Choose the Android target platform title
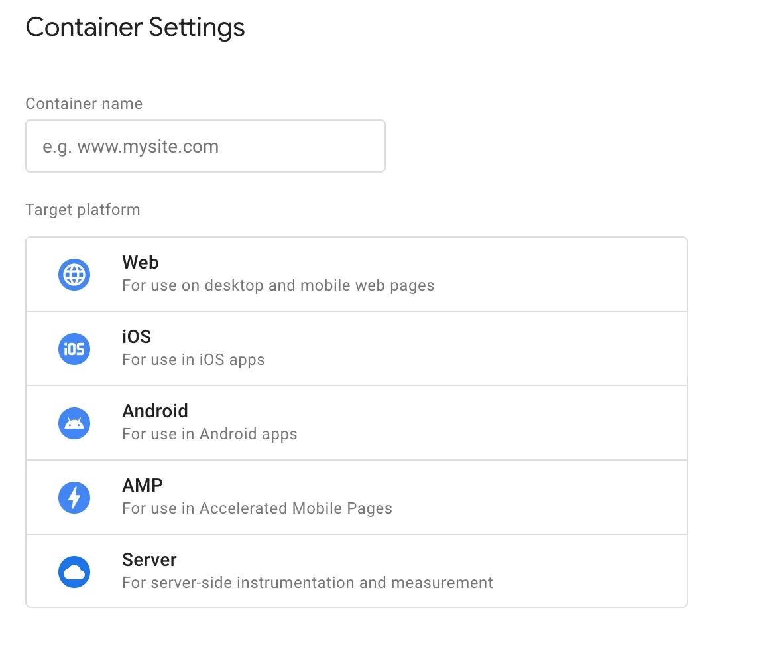The image size is (761, 645). [x=155, y=411]
